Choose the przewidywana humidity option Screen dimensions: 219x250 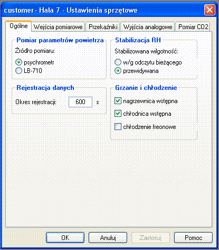pyautogui.click(x=118, y=71)
